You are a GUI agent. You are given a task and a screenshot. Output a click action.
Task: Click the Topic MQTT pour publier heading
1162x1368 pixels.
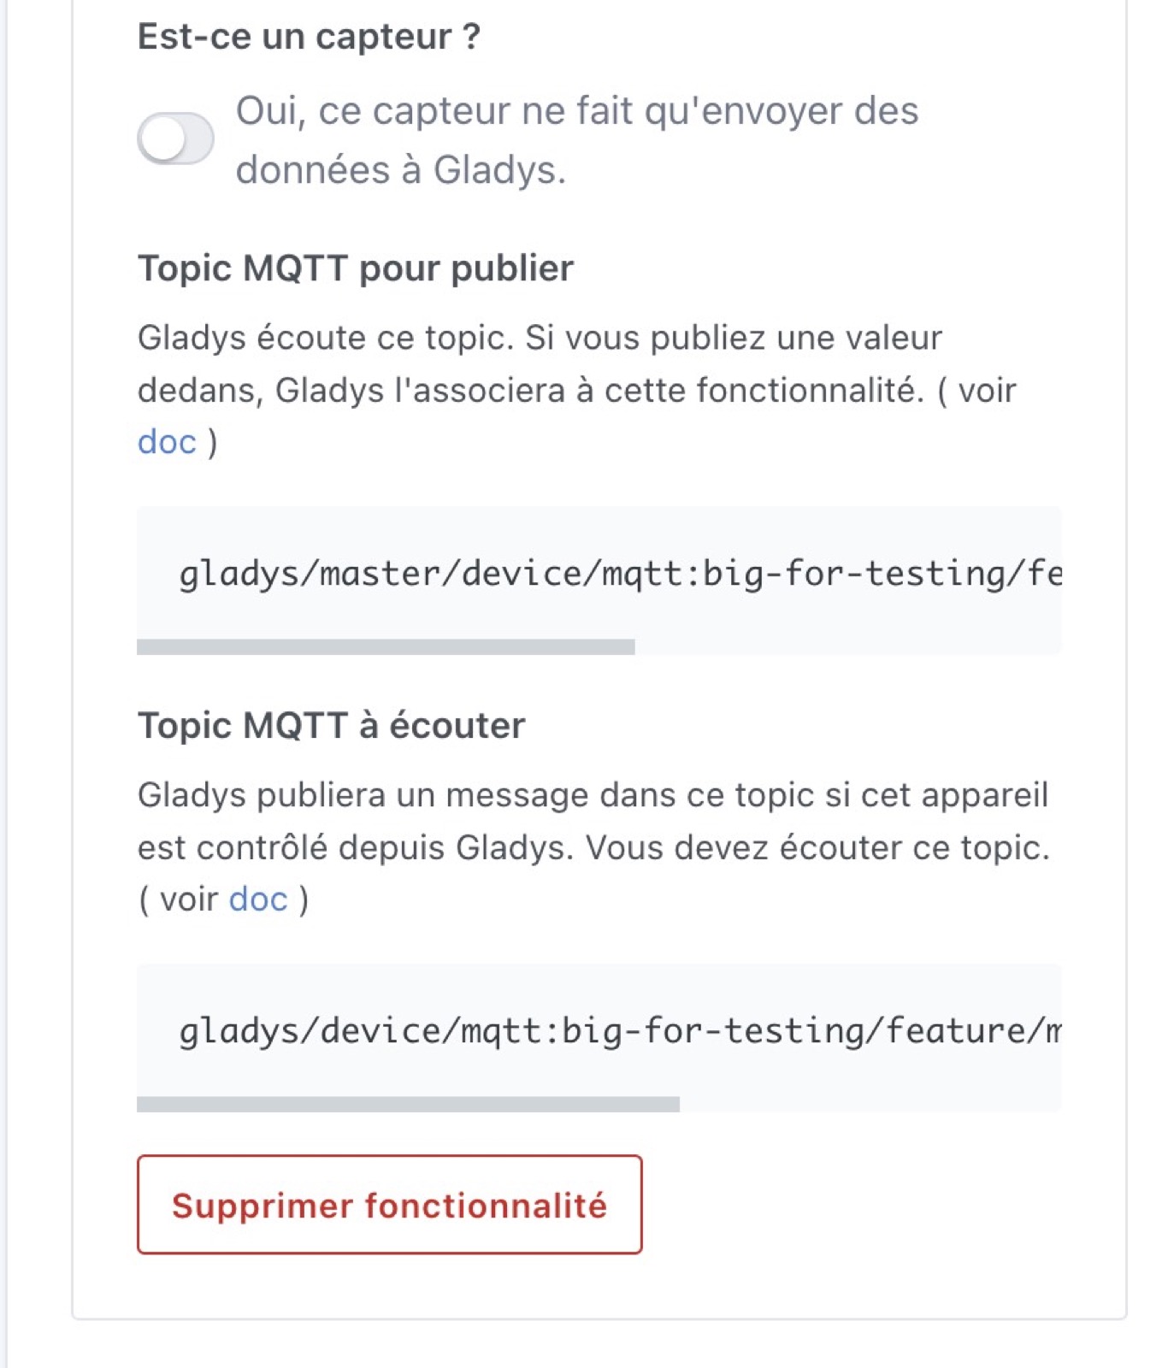[x=357, y=268]
